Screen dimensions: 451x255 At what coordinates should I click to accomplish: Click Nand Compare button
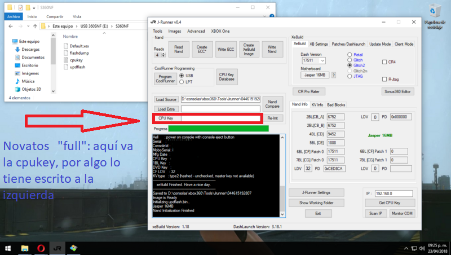coord(272,104)
